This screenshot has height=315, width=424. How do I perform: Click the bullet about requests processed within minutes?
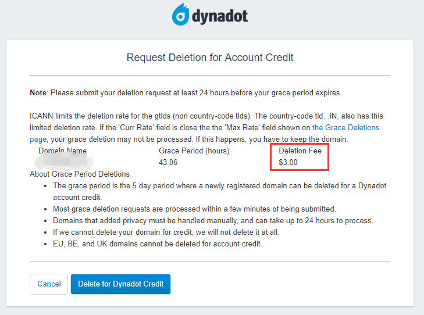194,209
